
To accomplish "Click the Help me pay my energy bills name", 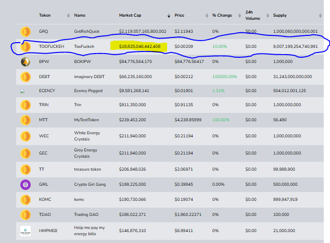I will click(89, 231).
